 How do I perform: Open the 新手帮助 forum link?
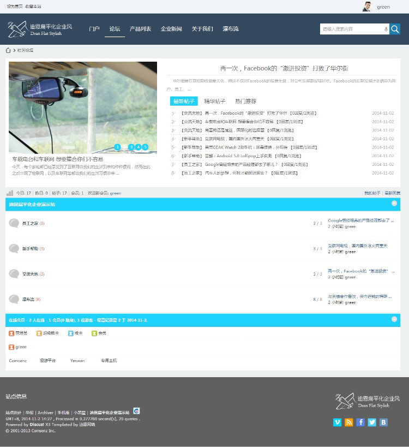click(x=30, y=248)
